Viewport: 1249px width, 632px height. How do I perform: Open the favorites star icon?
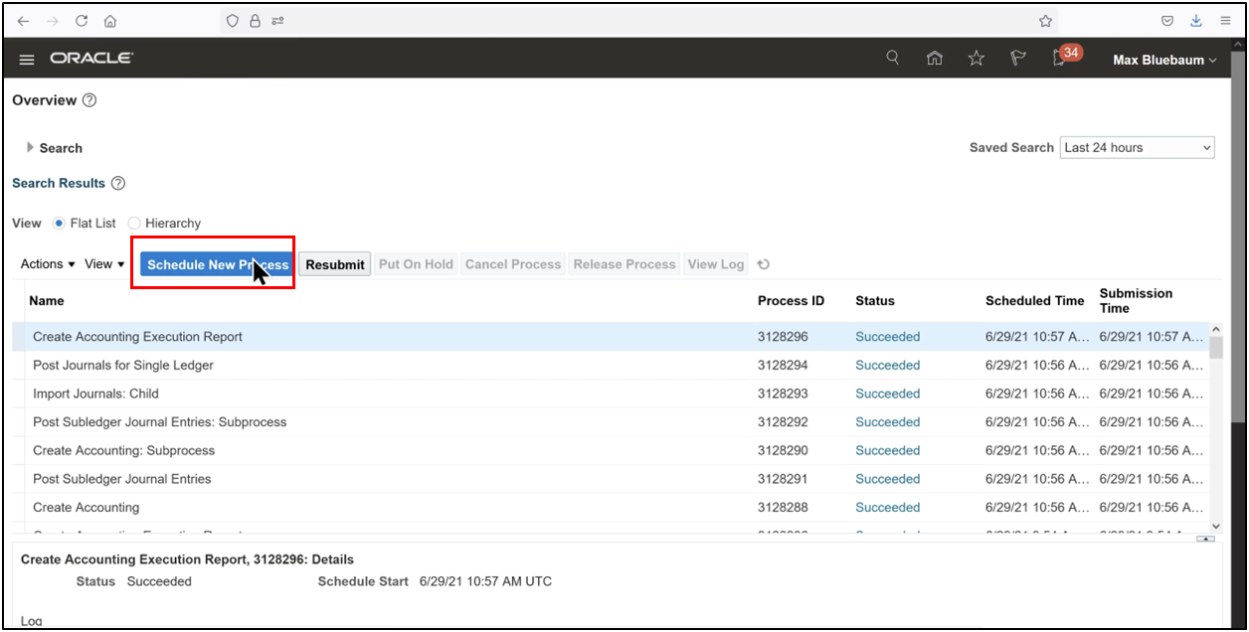tap(976, 58)
